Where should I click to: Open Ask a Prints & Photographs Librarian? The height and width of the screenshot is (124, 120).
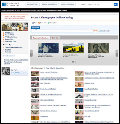(x=13, y=63)
